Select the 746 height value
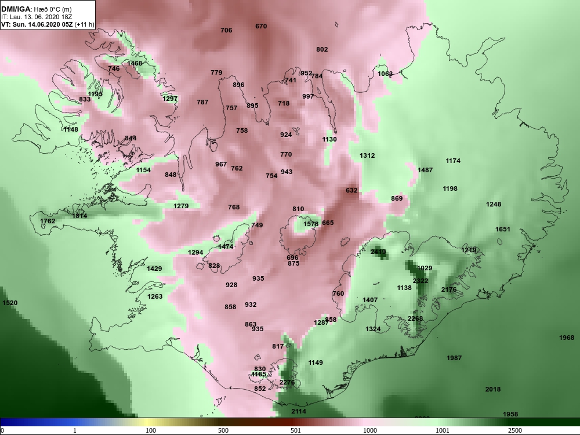Image resolution: width=580 pixels, height=435 pixels. (x=114, y=69)
